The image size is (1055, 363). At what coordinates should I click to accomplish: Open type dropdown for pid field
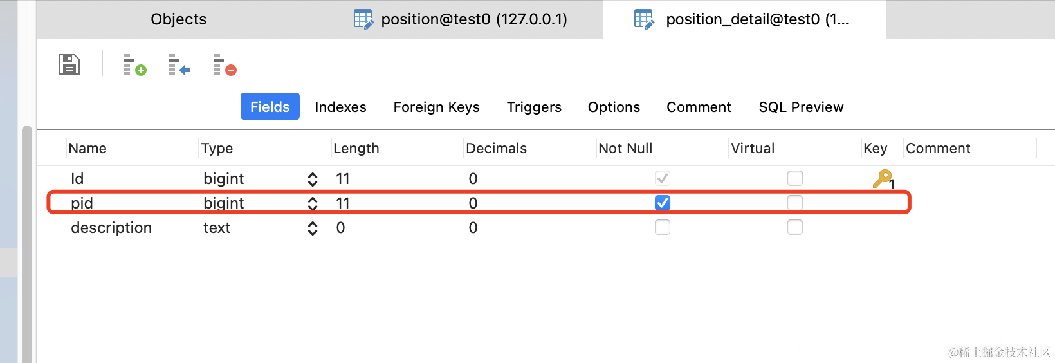pos(313,203)
